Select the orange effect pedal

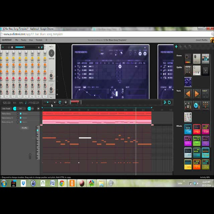(196, 164)
